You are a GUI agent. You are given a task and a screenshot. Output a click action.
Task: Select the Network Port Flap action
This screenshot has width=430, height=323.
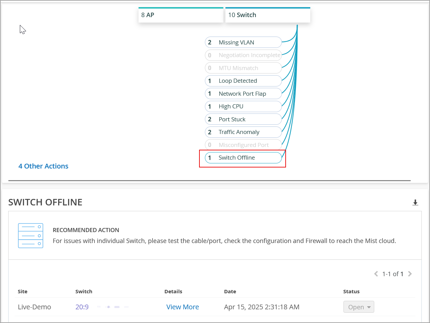[x=243, y=94]
